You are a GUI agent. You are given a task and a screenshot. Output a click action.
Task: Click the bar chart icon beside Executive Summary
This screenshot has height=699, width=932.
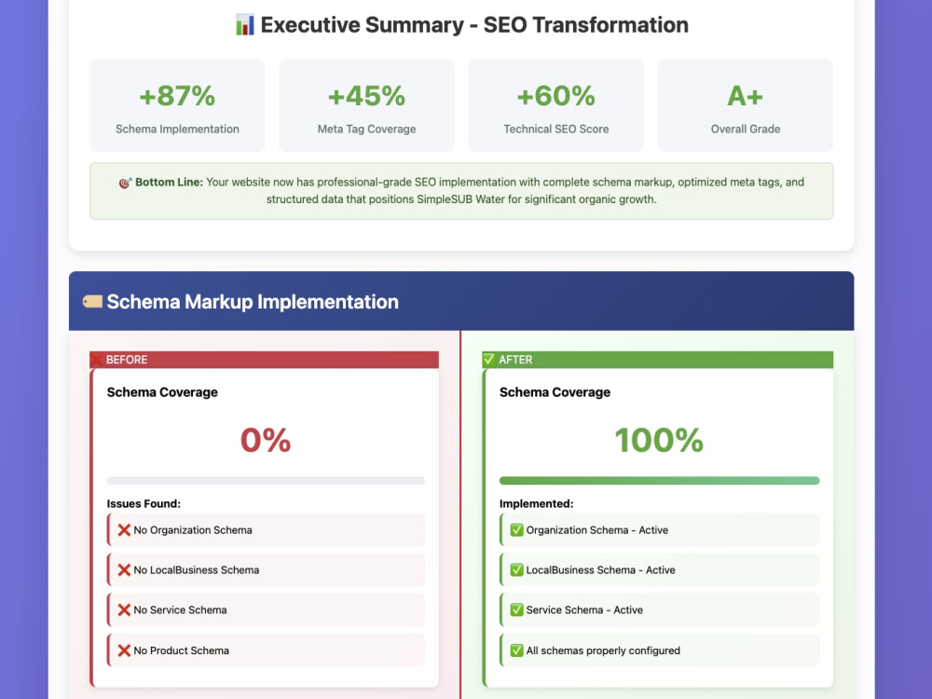[x=245, y=25]
